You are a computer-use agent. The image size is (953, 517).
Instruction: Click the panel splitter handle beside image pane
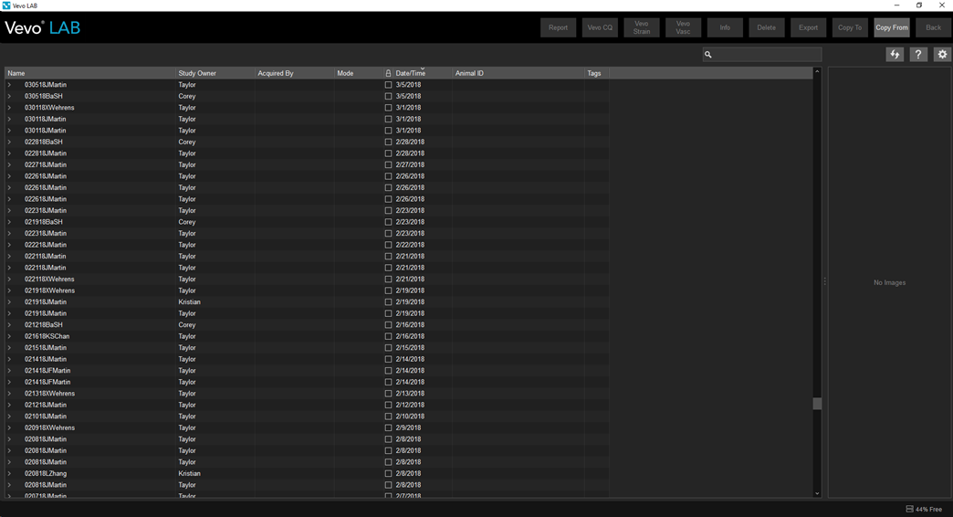(825, 281)
